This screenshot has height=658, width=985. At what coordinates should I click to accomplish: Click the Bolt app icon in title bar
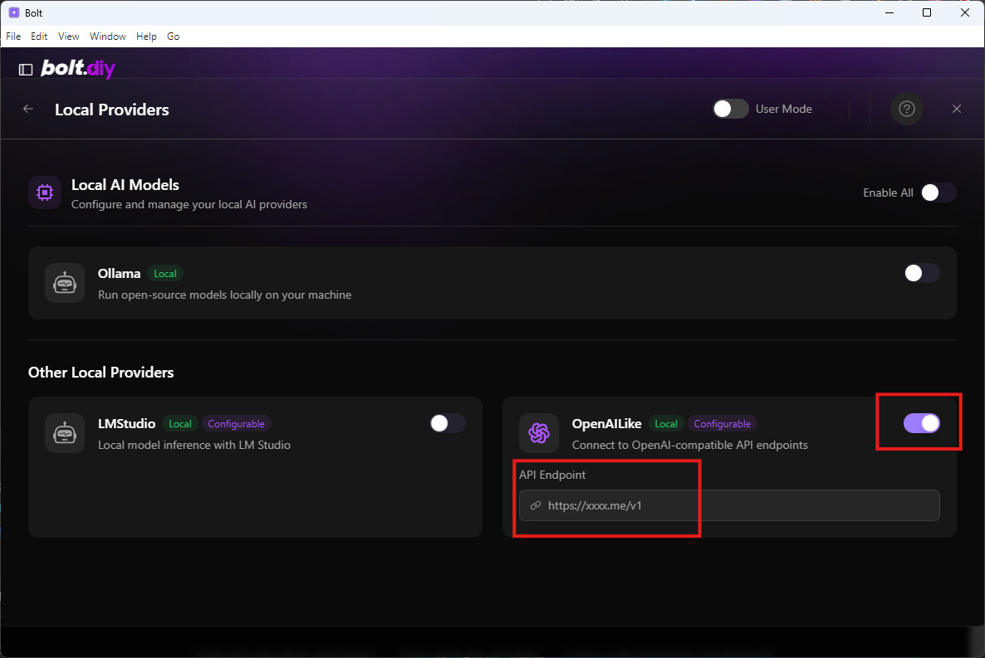coord(14,12)
